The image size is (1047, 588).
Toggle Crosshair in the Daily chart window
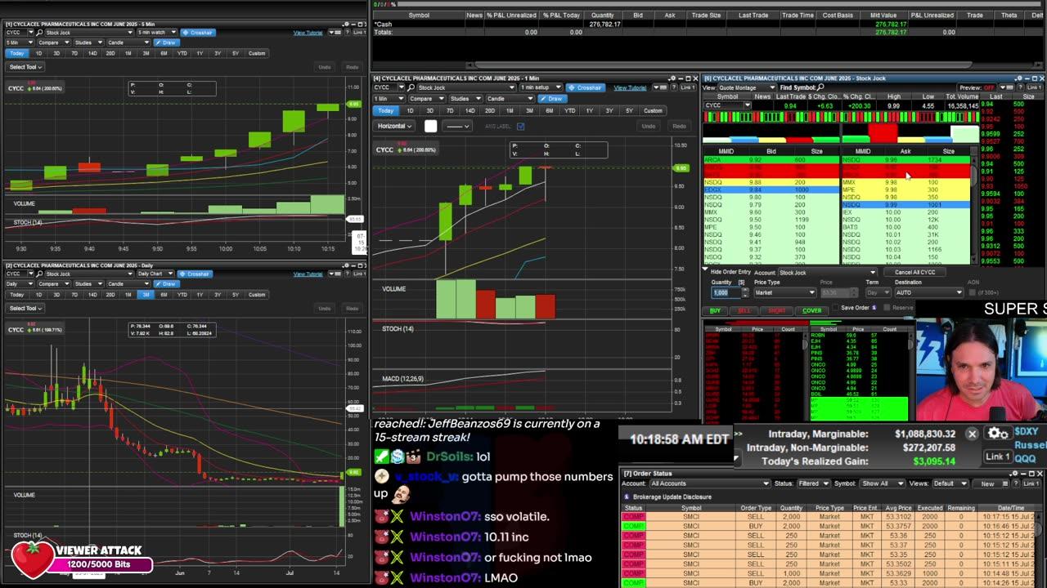click(x=194, y=274)
